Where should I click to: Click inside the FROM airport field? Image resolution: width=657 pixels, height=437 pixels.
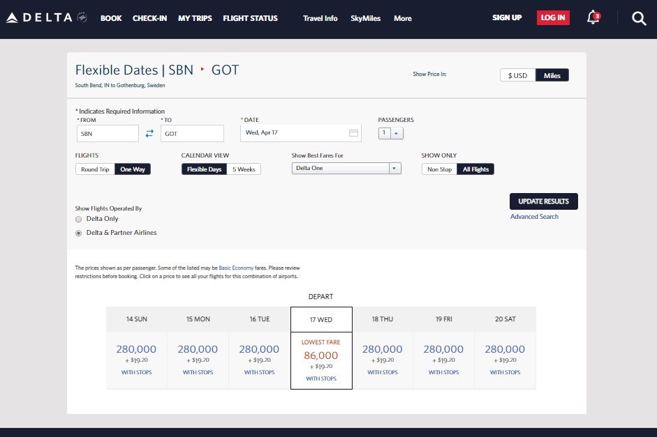(108, 132)
